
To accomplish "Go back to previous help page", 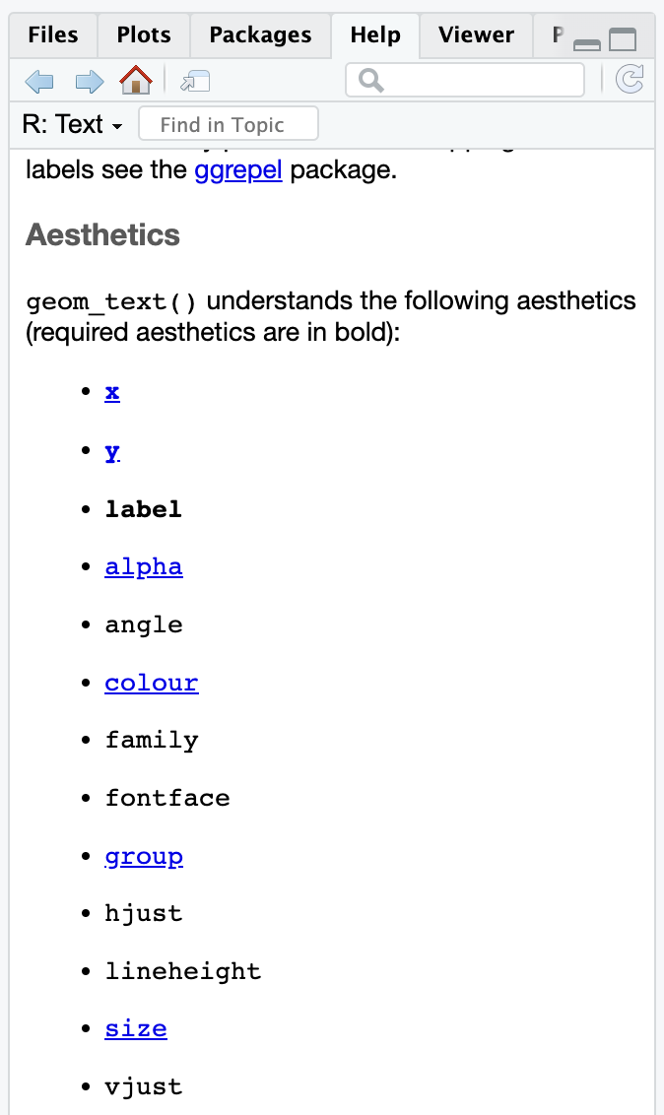I will click(x=39, y=81).
